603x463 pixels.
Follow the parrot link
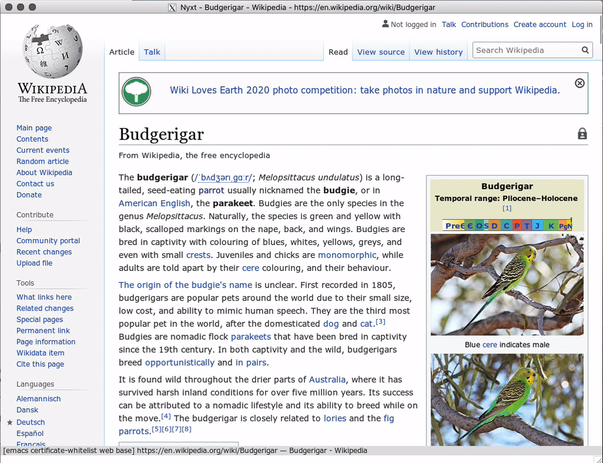[211, 190]
